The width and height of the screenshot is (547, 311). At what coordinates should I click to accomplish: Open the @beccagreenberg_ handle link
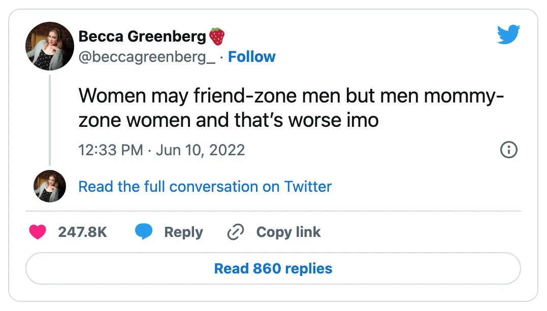coord(147,57)
